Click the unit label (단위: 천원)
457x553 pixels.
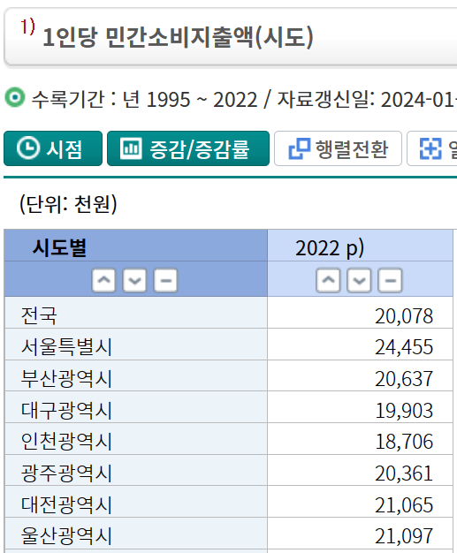coord(68,204)
